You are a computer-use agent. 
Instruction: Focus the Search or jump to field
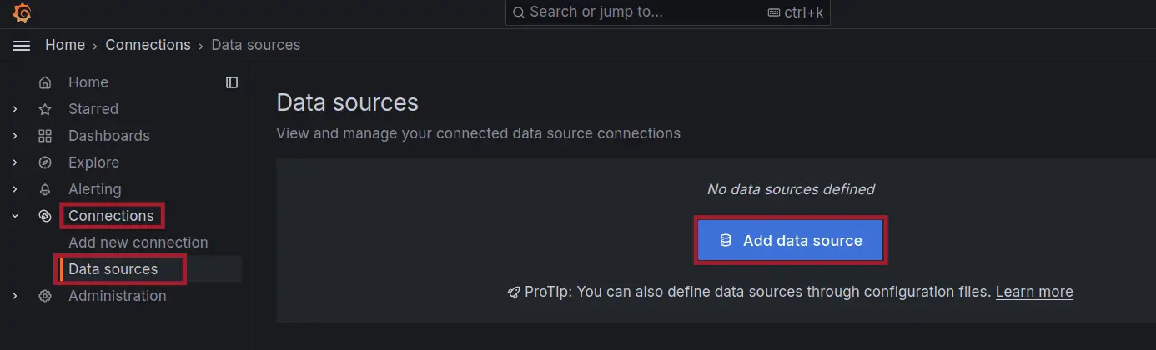668,12
